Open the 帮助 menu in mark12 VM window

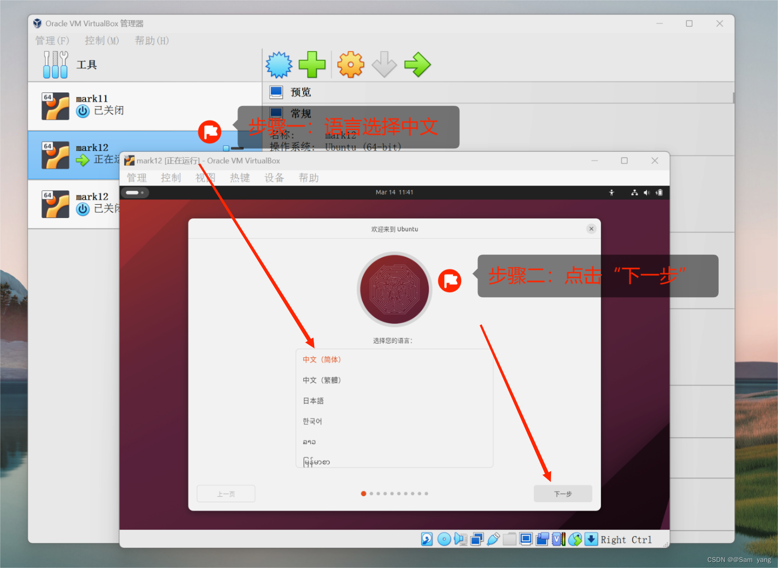[x=309, y=178]
